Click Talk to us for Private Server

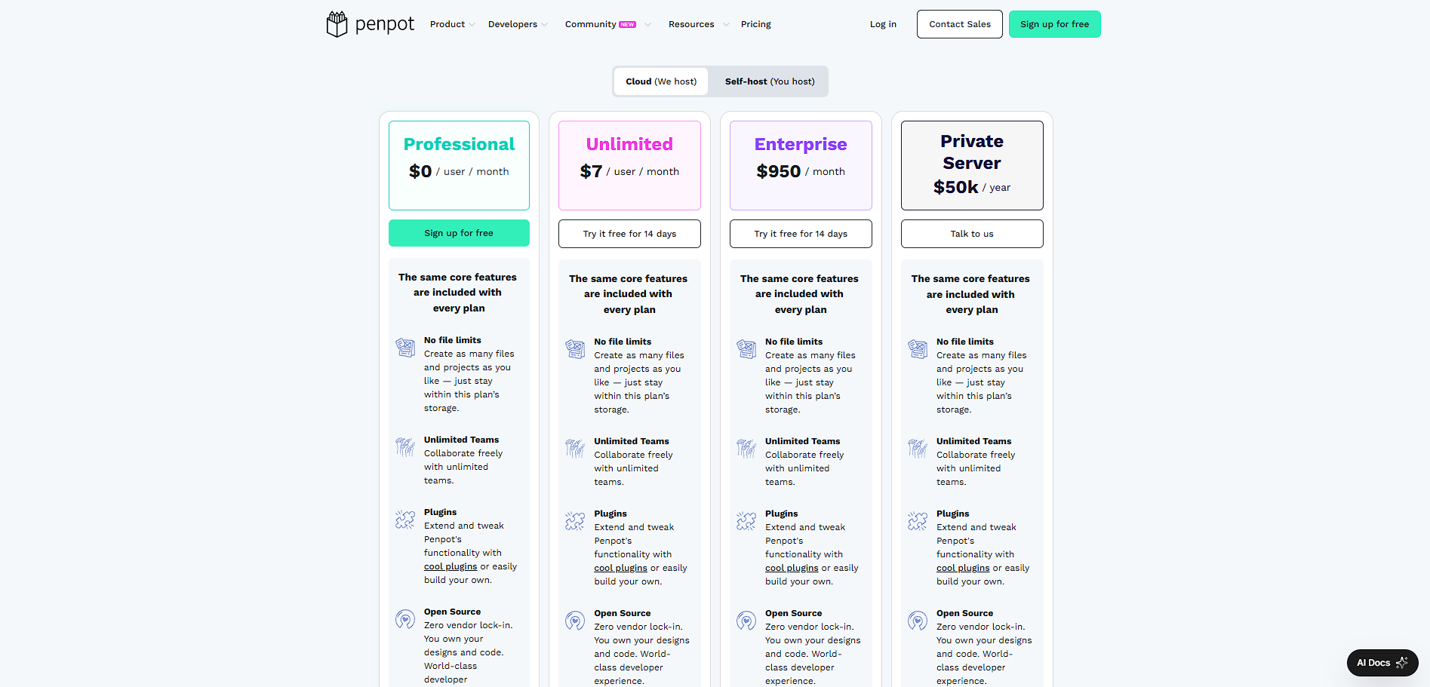tap(972, 234)
